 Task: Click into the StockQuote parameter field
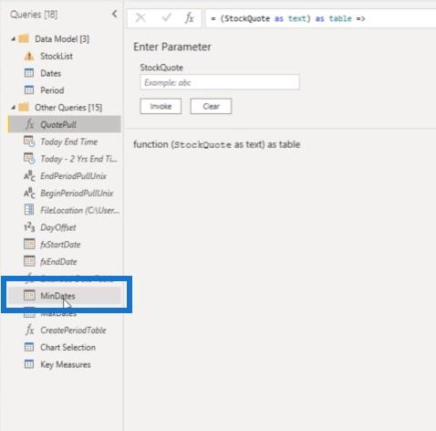(x=220, y=82)
